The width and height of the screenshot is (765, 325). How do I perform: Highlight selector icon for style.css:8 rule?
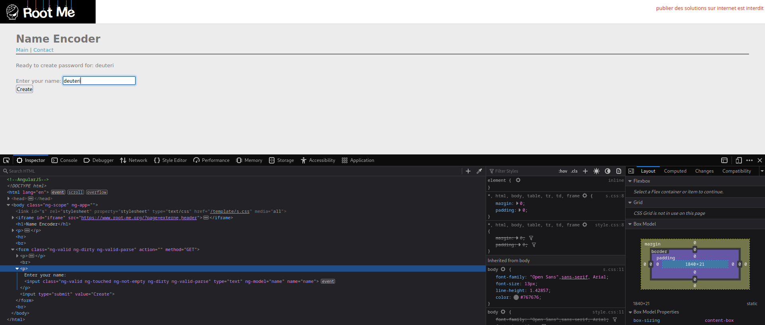click(585, 225)
